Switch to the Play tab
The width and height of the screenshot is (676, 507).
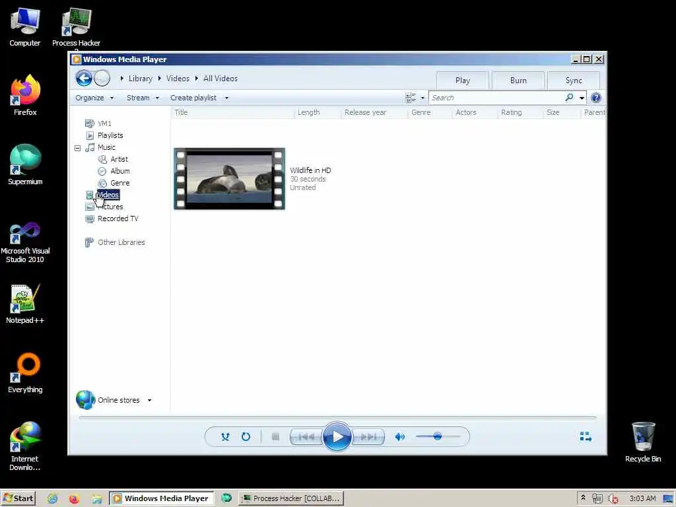(x=463, y=81)
